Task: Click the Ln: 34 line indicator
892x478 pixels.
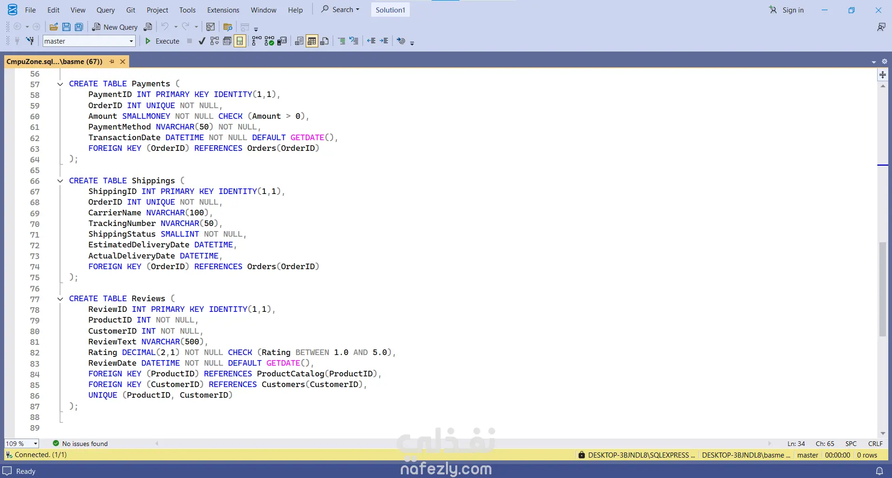Action: (x=796, y=444)
